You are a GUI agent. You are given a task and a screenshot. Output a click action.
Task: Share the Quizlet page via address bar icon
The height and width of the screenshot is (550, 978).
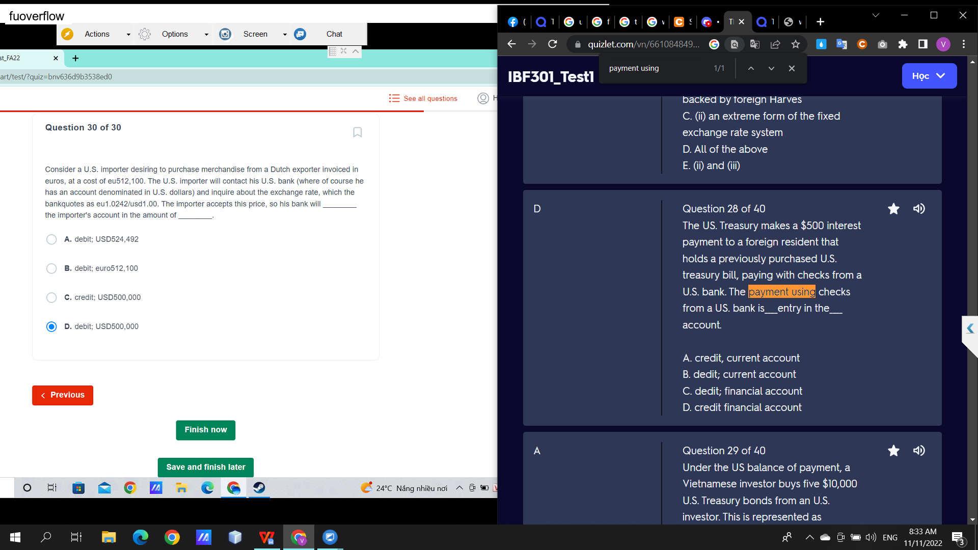(x=775, y=44)
